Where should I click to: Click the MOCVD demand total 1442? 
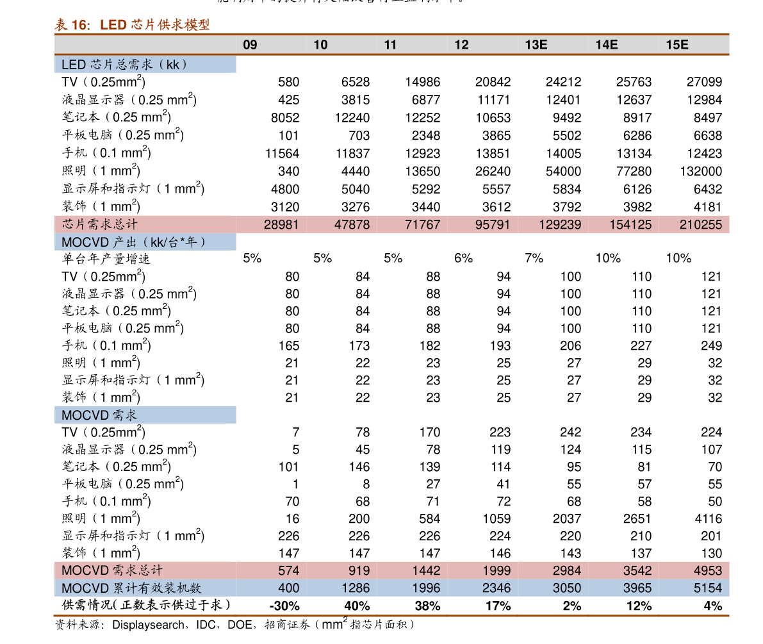(426, 570)
